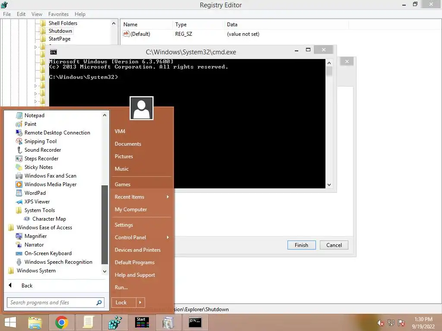
Task: Open the Favorites menu in Registry Editor
Action: coord(58,14)
